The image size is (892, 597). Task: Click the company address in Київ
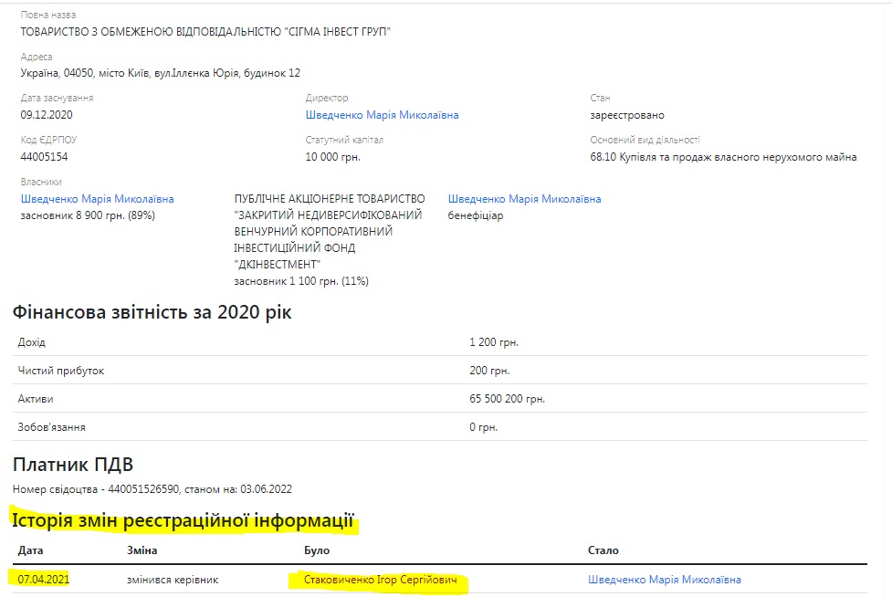pos(160,73)
